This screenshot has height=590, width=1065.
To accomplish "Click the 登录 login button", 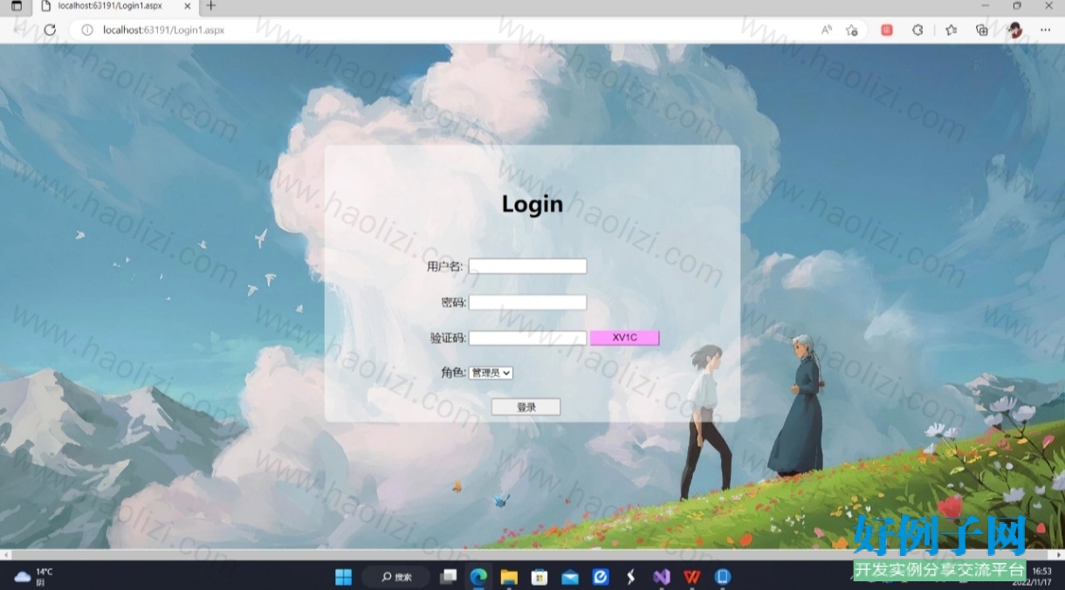I will [x=526, y=407].
